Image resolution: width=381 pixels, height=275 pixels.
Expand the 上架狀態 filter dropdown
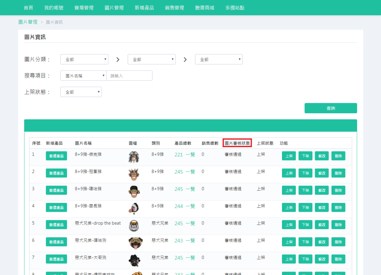81,92
